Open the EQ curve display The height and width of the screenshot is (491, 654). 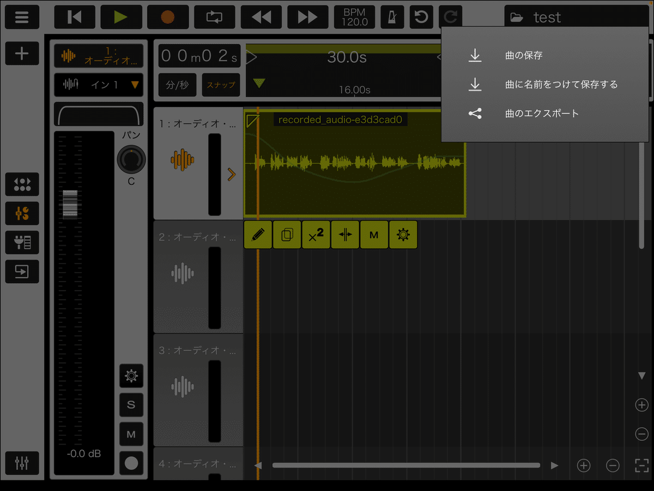[x=99, y=113]
